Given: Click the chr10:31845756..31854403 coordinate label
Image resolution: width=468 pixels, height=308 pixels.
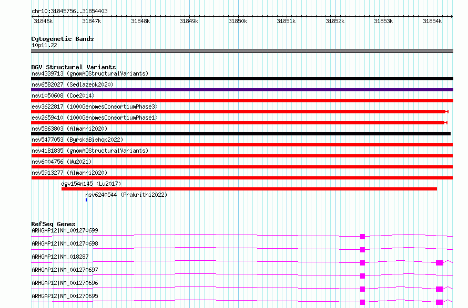Looking at the screenshot, I should (x=69, y=11).
